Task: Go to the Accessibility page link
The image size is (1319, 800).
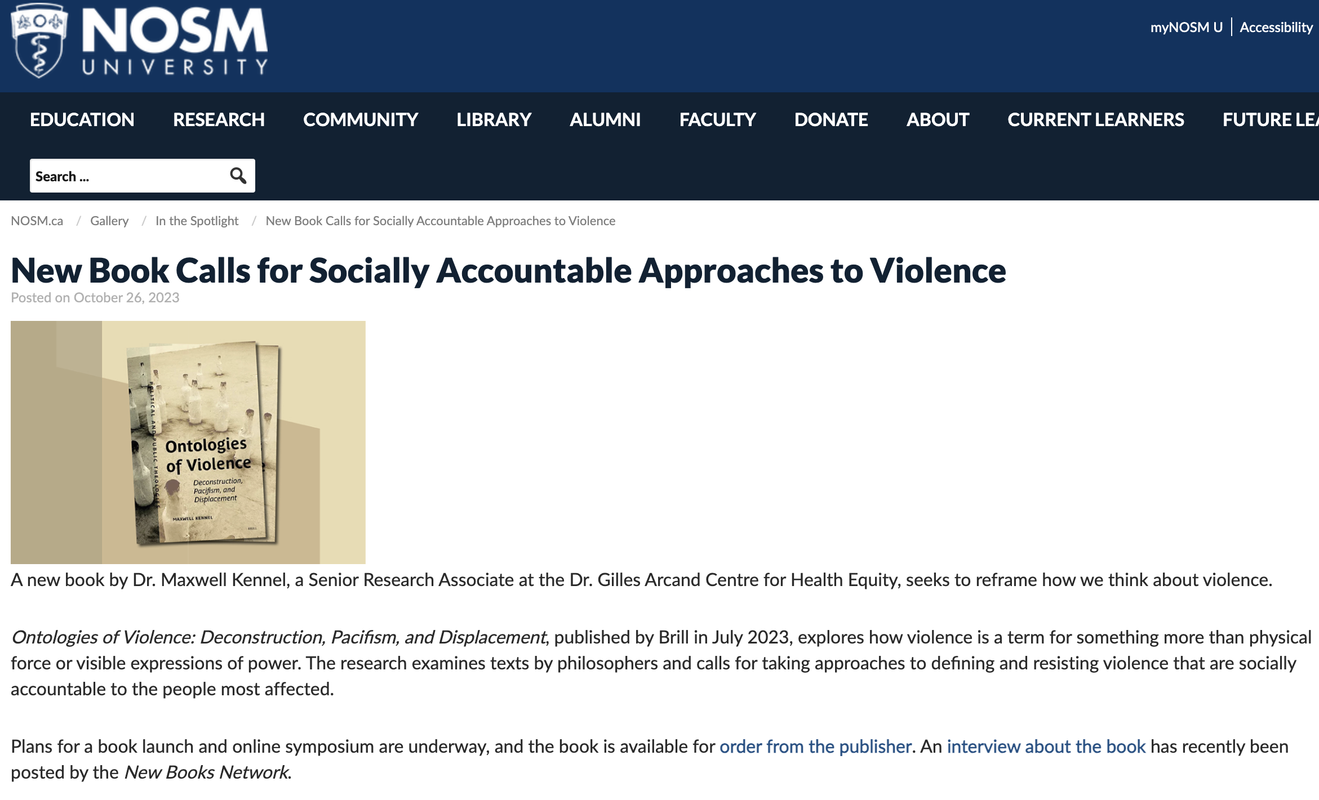Action: 1276,27
